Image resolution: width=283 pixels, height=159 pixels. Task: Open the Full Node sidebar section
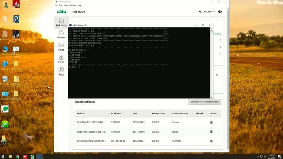pos(61,22)
